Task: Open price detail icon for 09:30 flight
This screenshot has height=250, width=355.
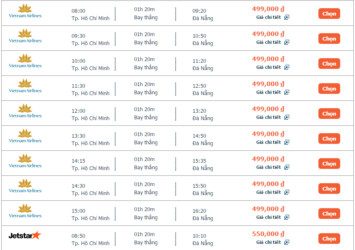Action: [x=287, y=42]
